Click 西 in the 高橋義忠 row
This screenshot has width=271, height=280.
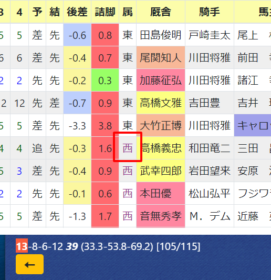pos(128,148)
